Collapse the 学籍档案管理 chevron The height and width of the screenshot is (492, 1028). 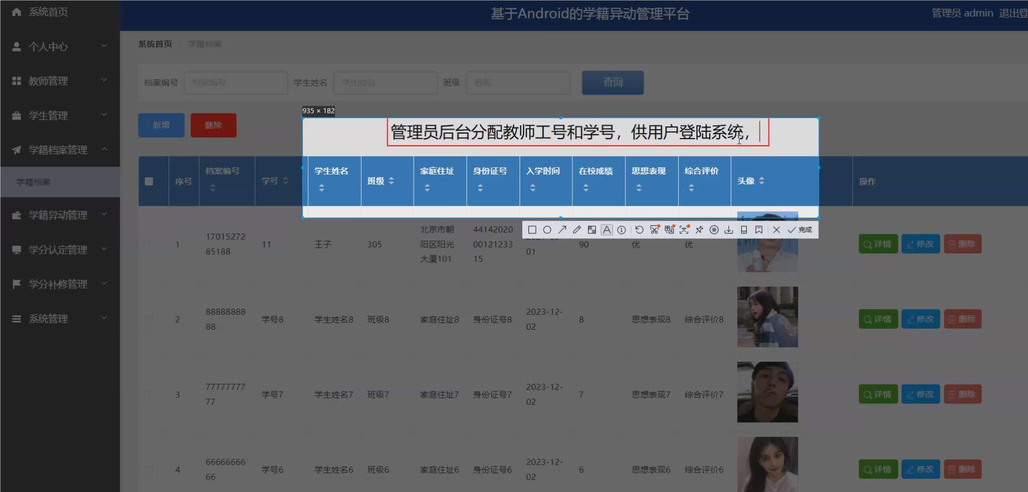pos(104,150)
